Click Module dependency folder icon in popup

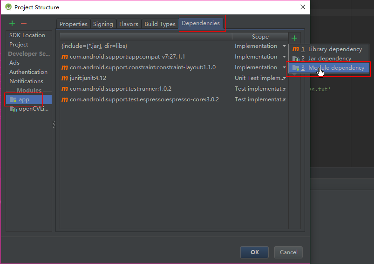coord(296,68)
